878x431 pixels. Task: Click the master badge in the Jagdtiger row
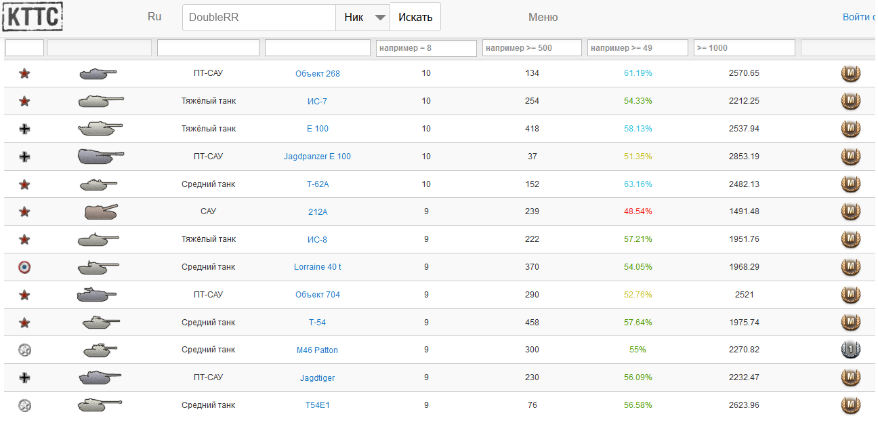point(850,377)
